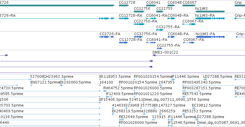Open the RP003495340.5prime EST label
Image resolution: width=245 pixels, height=127 pixels.
click(x=202, y=82)
